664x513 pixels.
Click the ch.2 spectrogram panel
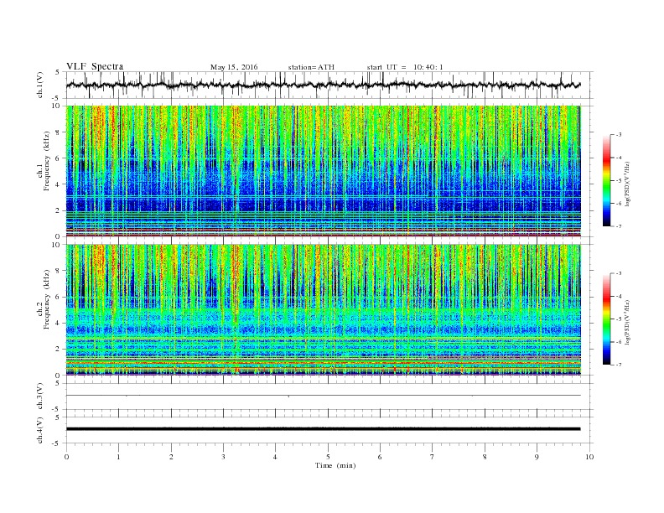pos(324,309)
